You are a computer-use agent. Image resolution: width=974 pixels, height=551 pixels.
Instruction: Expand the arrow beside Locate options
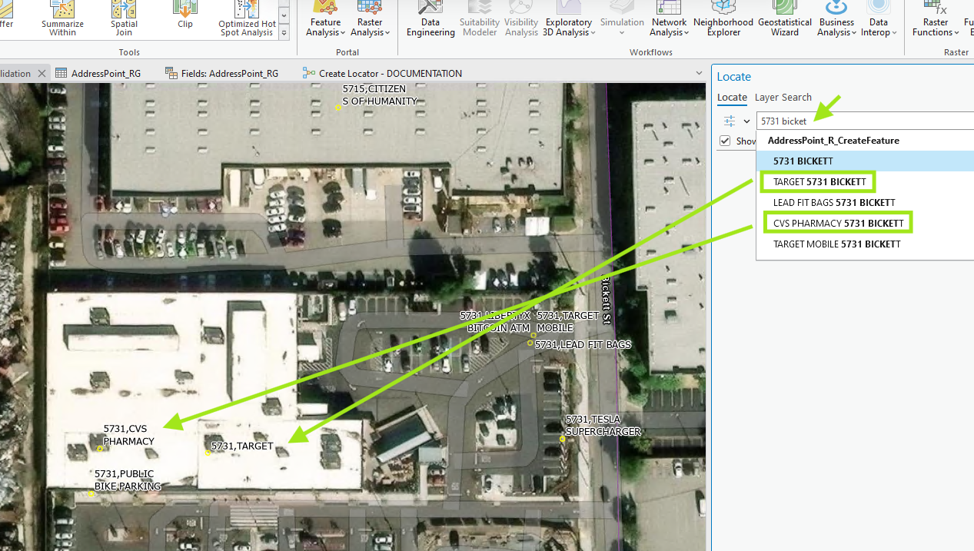[x=746, y=121]
